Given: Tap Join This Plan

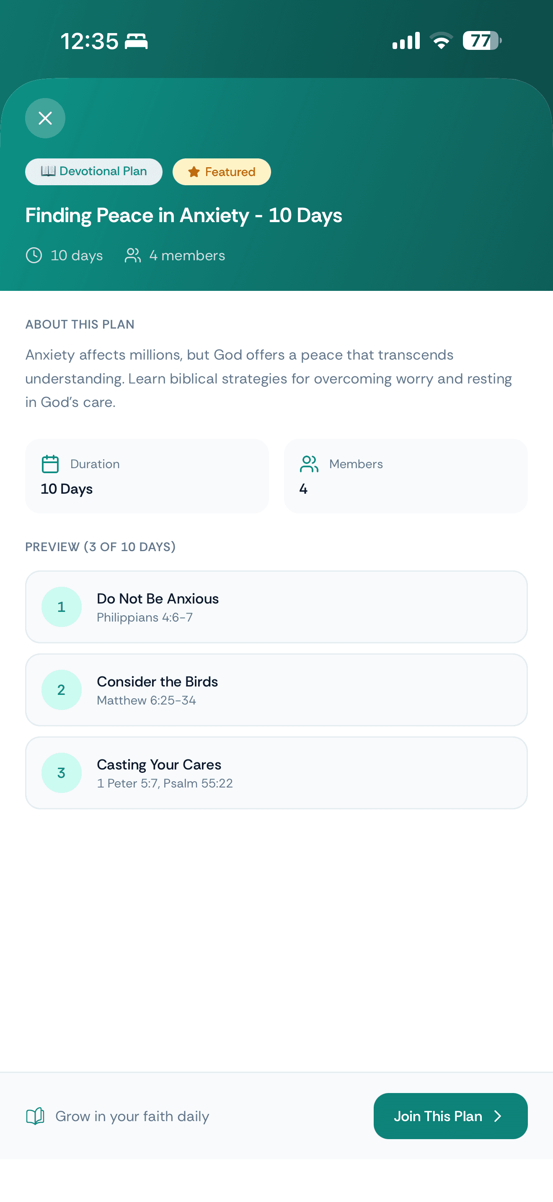Looking at the screenshot, I should [x=450, y=1116].
